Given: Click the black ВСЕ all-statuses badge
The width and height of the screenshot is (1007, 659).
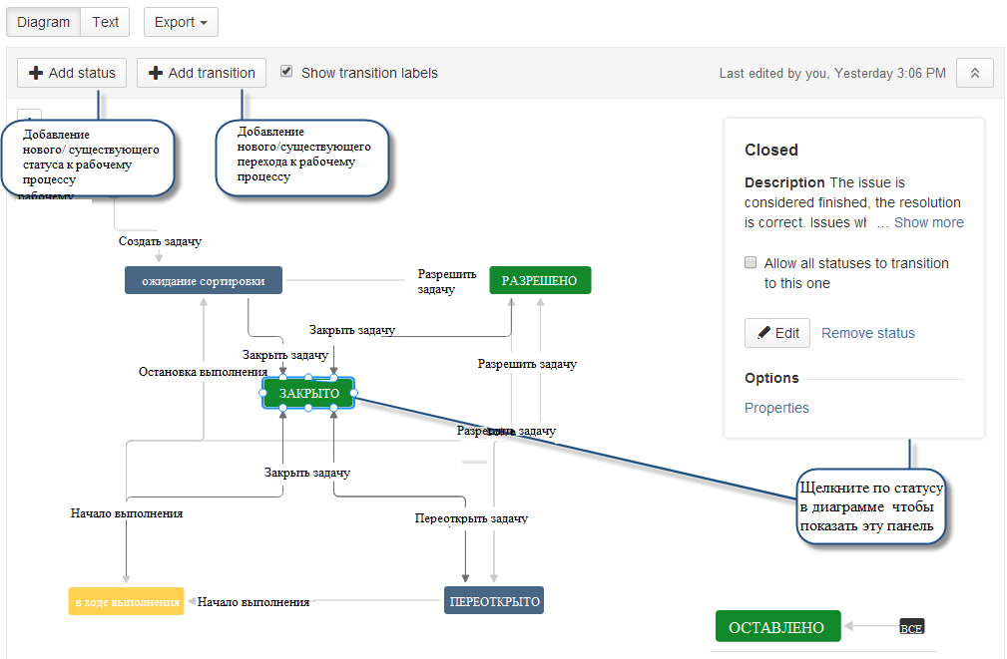Looking at the screenshot, I should [911, 627].
